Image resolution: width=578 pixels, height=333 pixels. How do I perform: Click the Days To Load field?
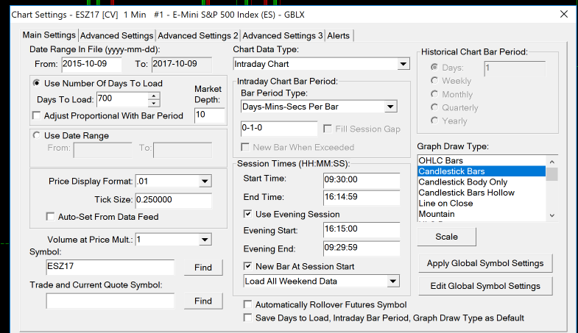(x=122, y=99)
